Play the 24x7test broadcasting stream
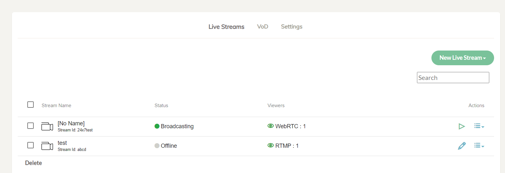 coord(462,126)
